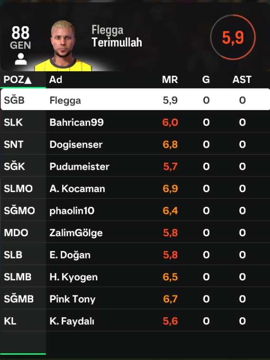Screen dimensions: 270x360
Task: Pick the ZalimGölge MDO row
Action: coord(135,232)
